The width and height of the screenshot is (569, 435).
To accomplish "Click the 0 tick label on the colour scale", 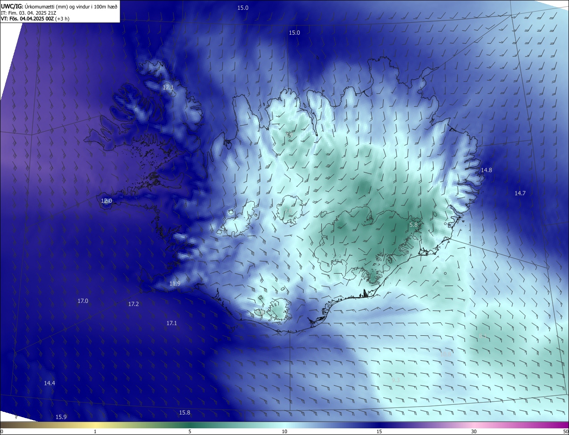I will point(2,432).
